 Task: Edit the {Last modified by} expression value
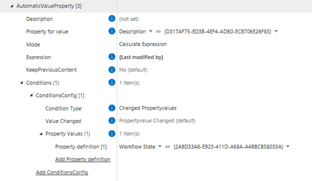tap(141, 57)
